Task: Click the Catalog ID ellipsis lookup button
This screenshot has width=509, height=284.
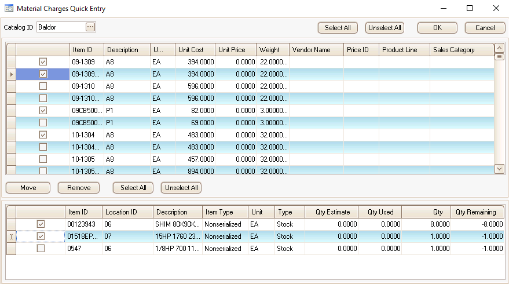Action: click(x=90, y=27)
